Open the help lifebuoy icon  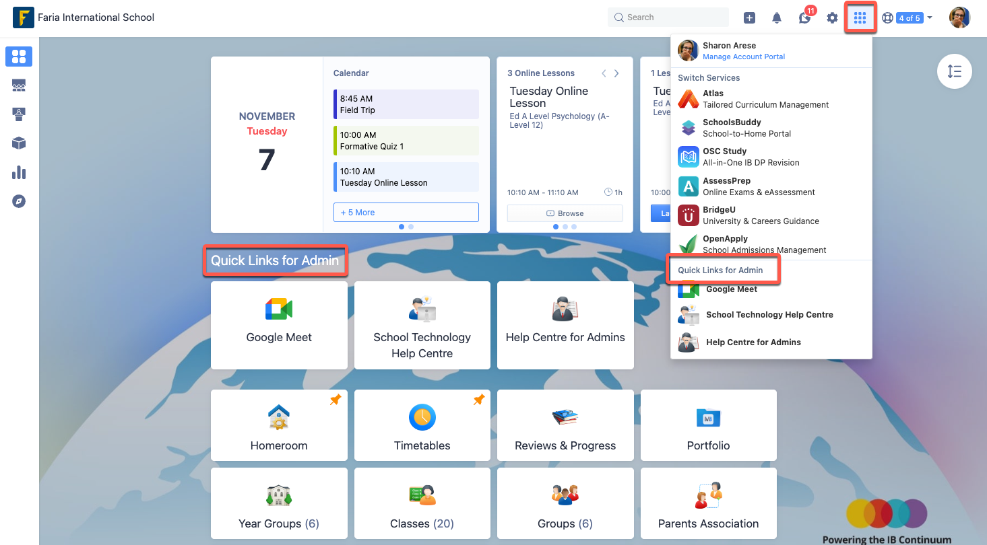887,18
